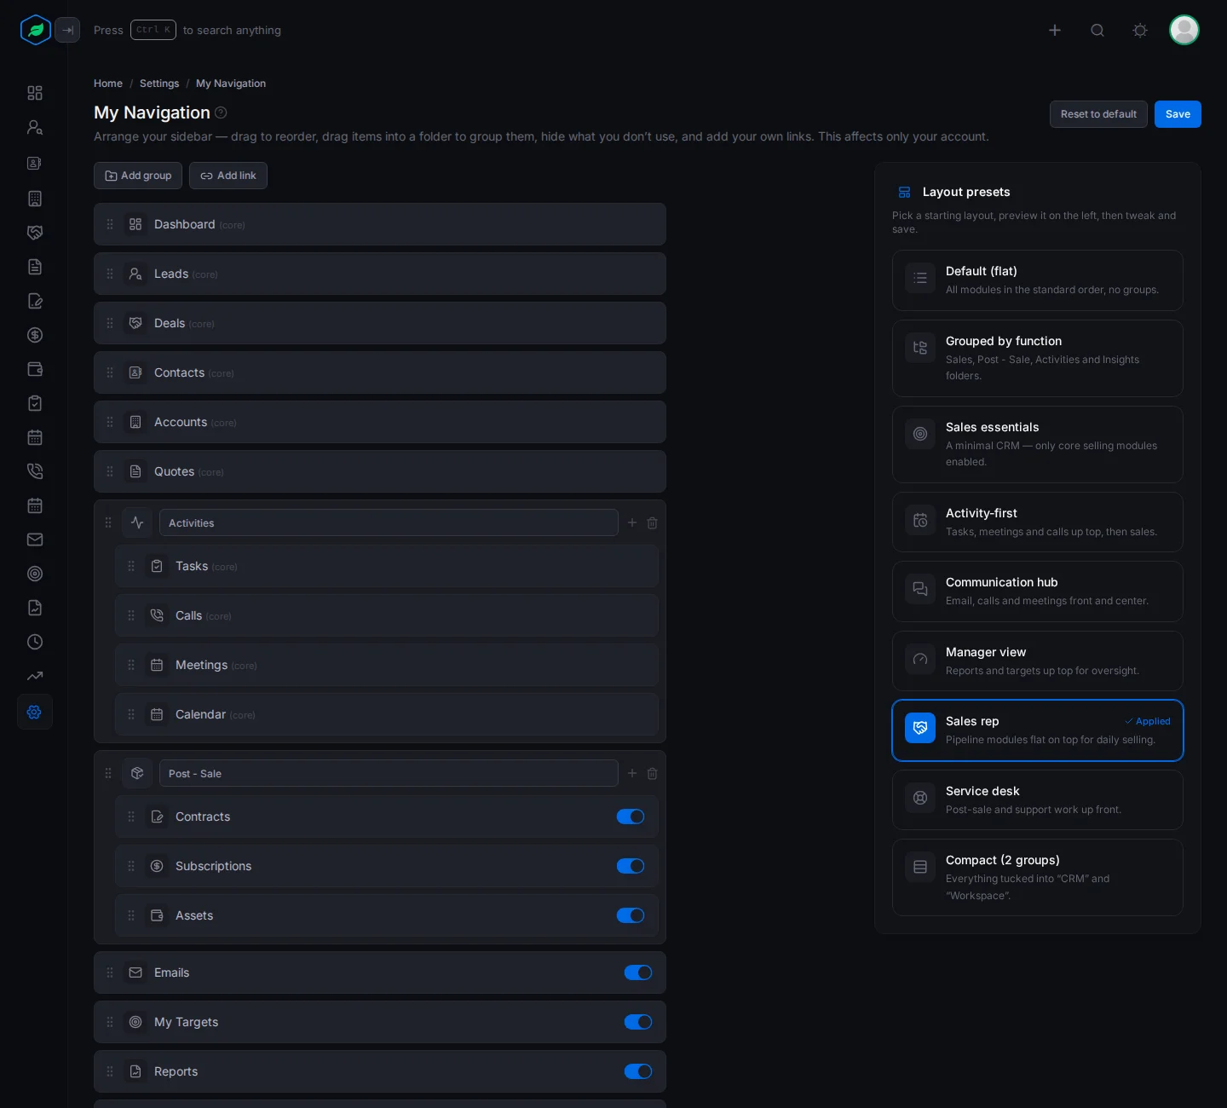This screenshot has width=1227, height=1108.
Task: Toggle Reports visibility switch
Action: pos(638,1071)
